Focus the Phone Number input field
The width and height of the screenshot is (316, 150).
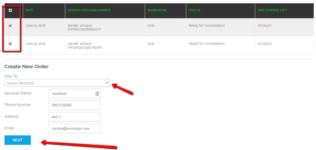pos(74,105)
